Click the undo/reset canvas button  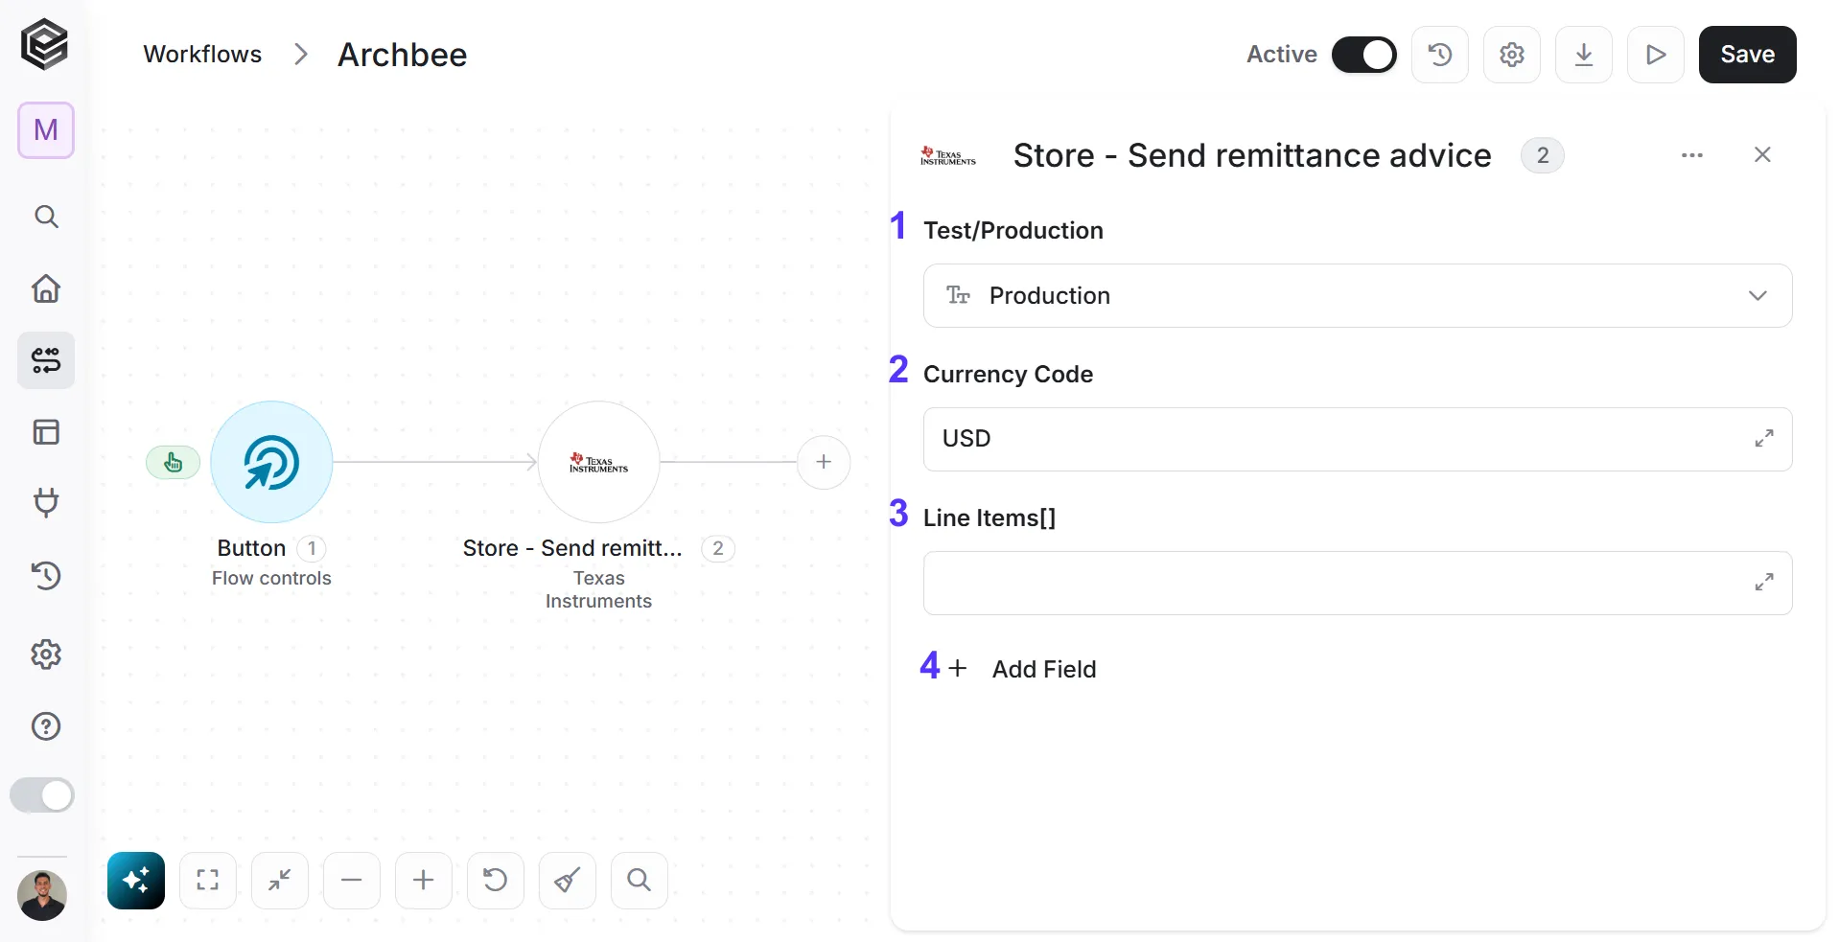point(496,881)
